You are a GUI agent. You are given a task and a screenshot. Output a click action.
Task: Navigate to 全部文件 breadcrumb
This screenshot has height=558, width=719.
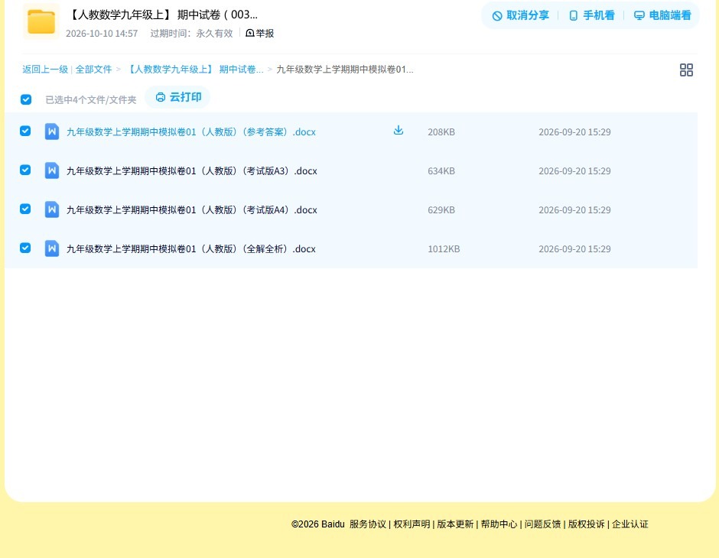point(93,70)
